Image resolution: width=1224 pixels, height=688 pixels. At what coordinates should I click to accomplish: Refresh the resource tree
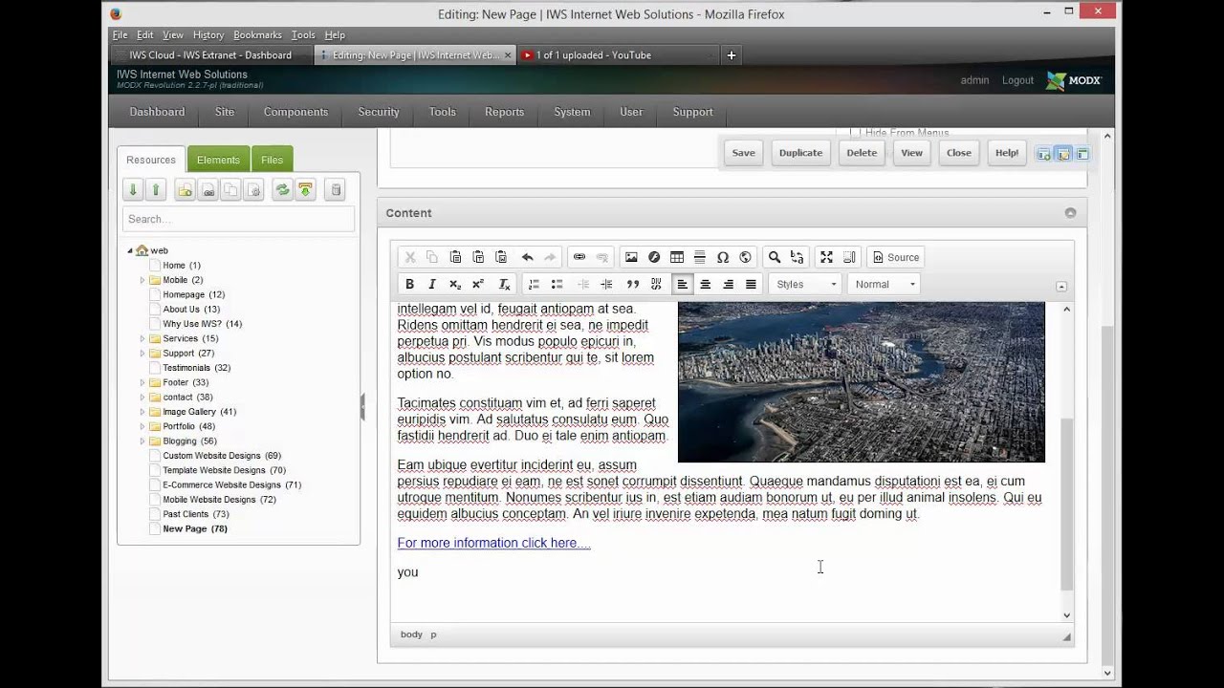tap(282, 190)
